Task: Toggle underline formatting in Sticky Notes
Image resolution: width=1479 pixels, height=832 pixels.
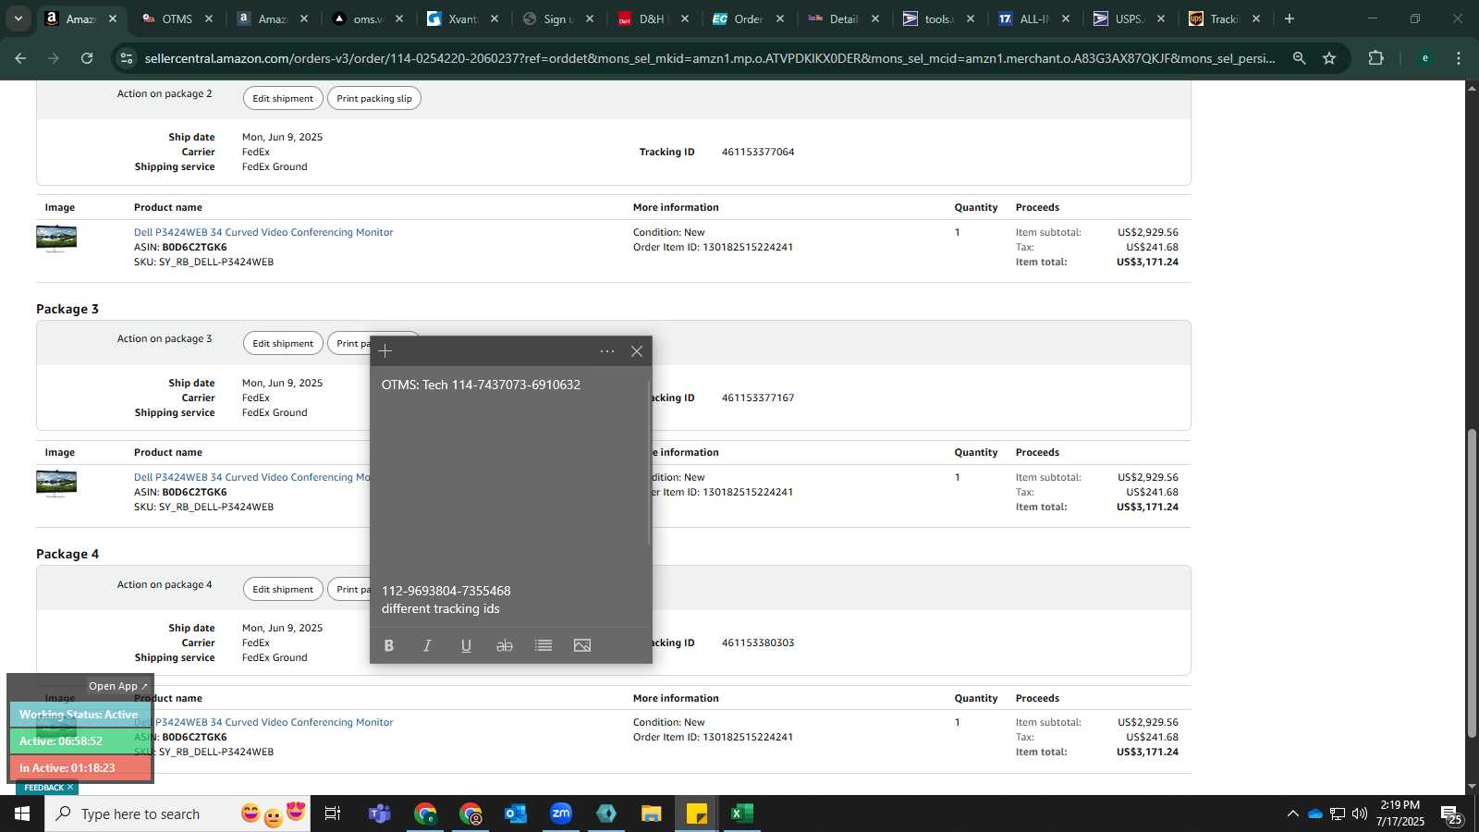Action: point(466,645)
